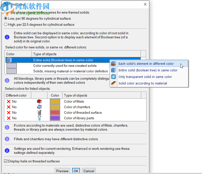The image size is (202, 174).
Task: Click the transparent cube icon in popup menu
Action: click(x=113, y=77)
